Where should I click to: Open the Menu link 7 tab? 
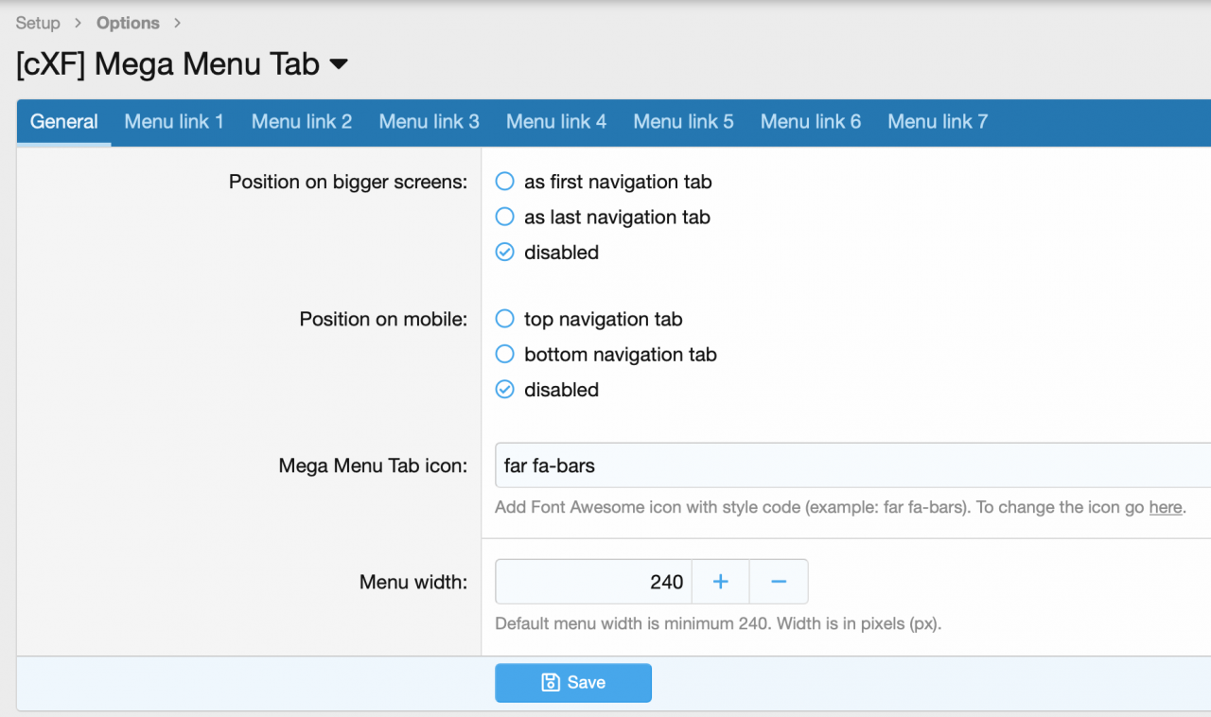pyautogui.click(x=938, y=122)
